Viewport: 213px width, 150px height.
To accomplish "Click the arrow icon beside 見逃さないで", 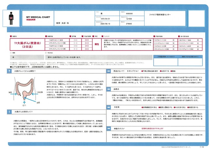I will 109,71.
